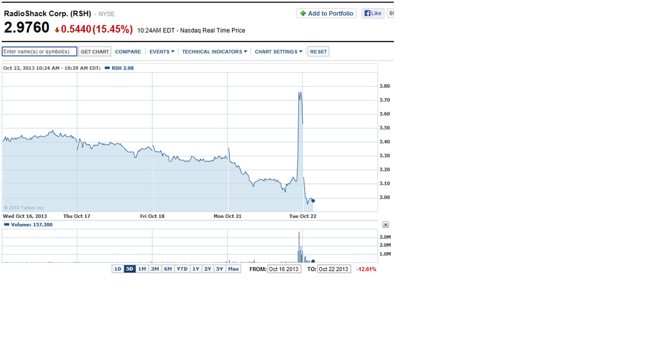Click the red 0.5440 (15.45%) change value

97,29
